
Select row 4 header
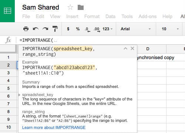pos(8,81)
